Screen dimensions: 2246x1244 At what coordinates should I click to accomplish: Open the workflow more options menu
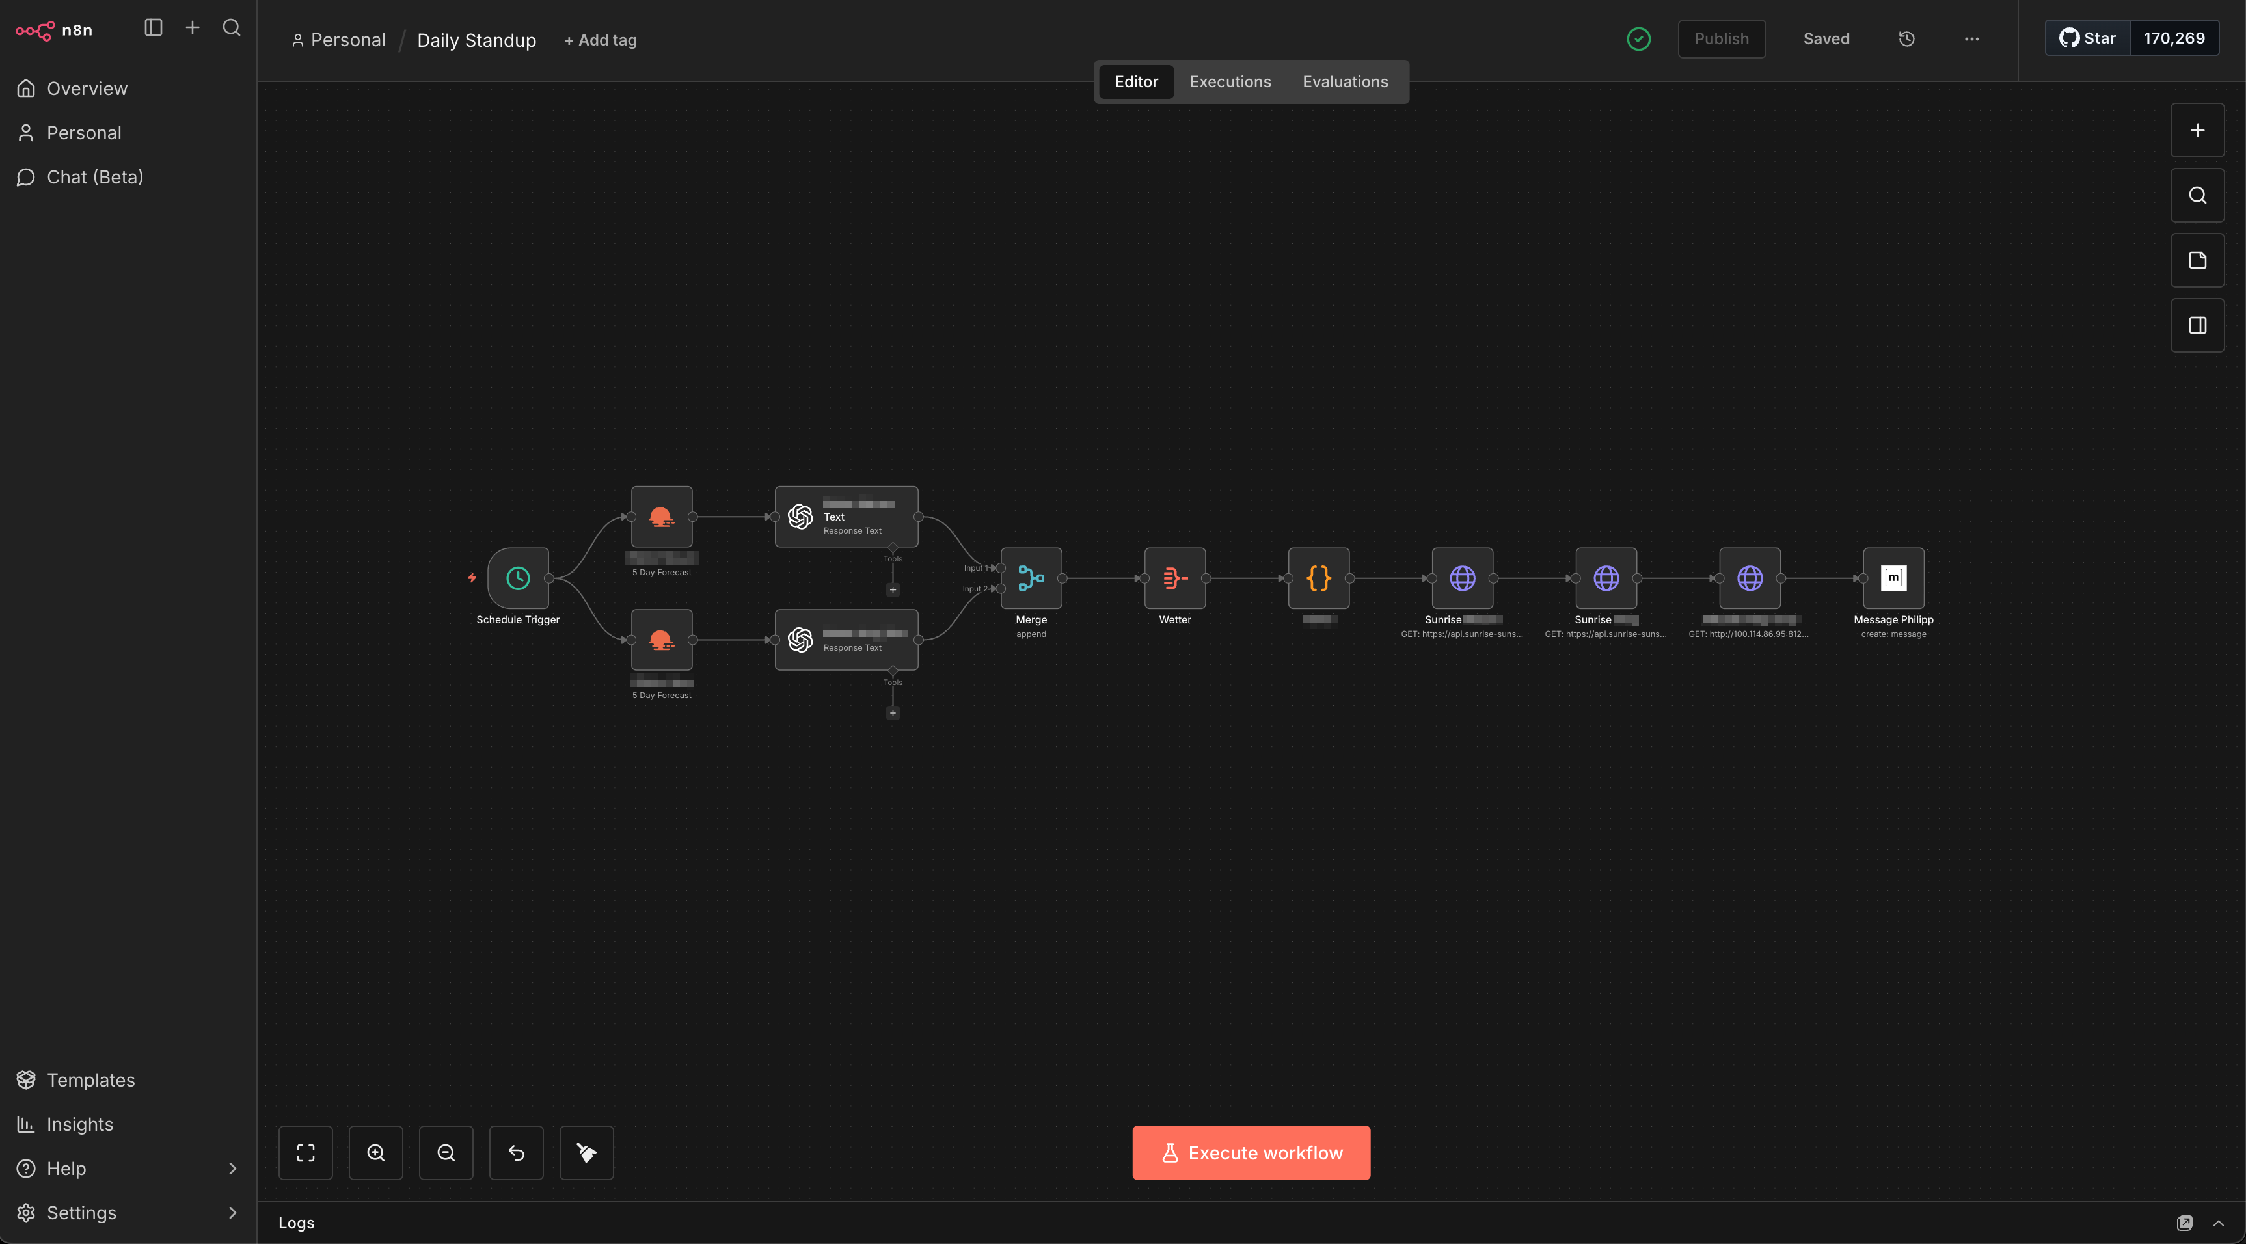point(1971,39)
